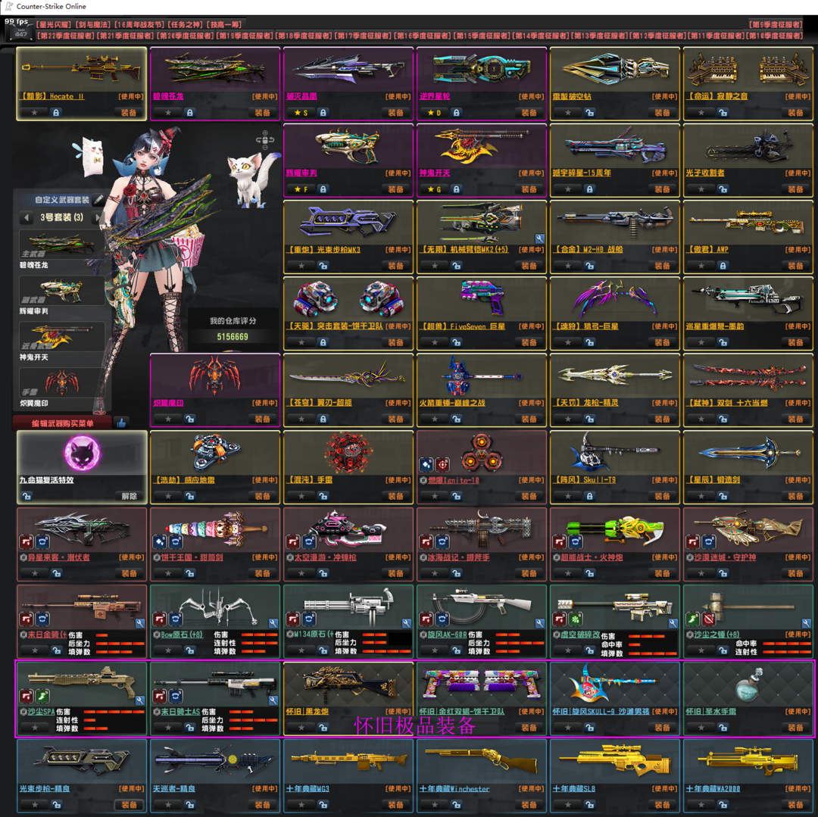Toggle the lock on 【黯影】Hecate II

[56, 112]
